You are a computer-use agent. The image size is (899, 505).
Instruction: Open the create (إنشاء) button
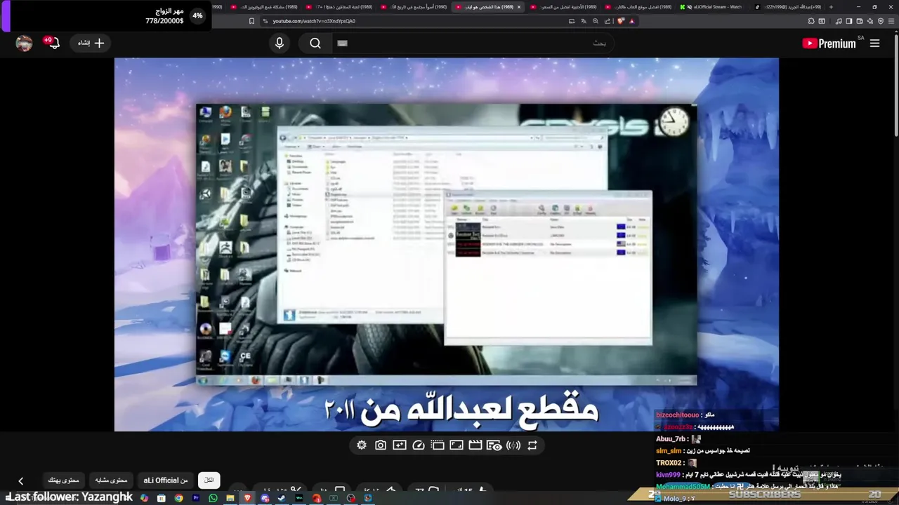coord(91,43)
